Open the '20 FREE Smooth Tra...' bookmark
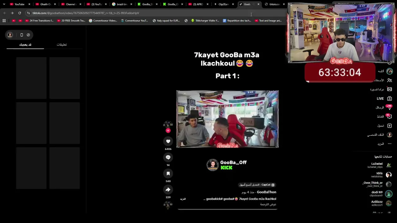397x223 pixels. 71,21
